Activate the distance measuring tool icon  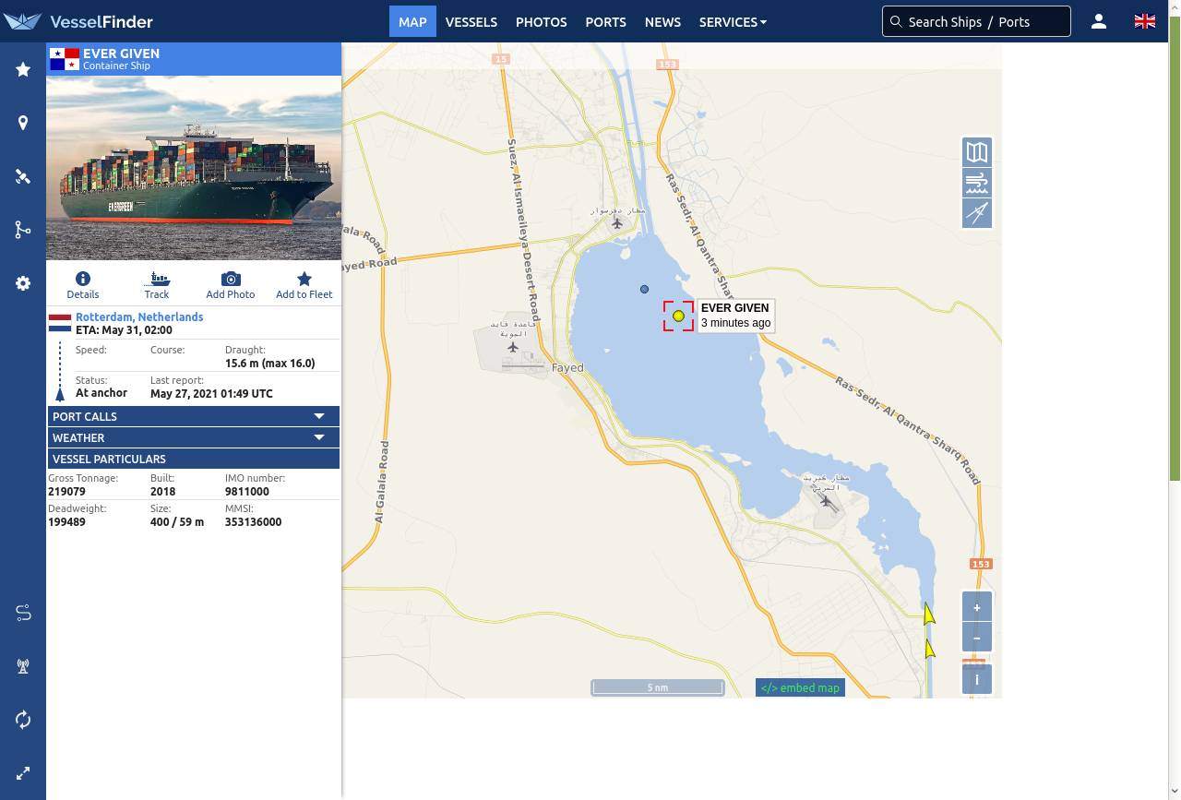pos(977,213)
